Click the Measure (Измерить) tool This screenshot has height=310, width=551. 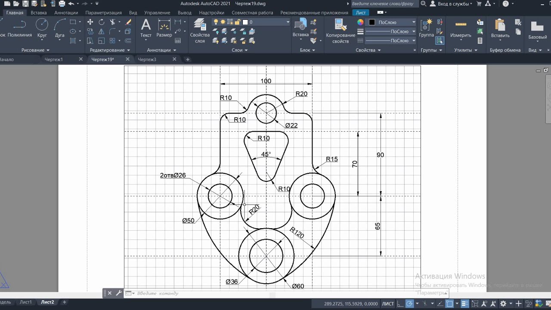click(x=461, y=28)
